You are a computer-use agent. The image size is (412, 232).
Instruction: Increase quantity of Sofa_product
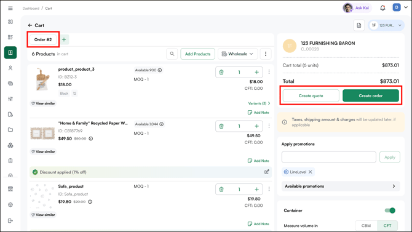click(256, 190)
